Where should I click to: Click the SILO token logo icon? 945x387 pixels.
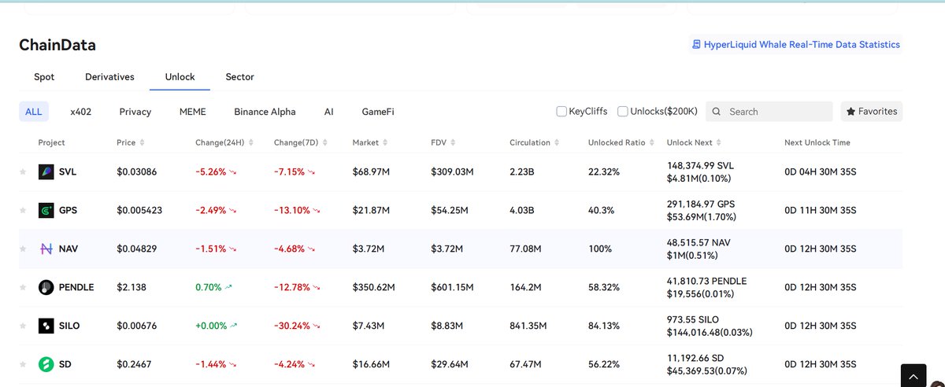[x=46, y=326]
